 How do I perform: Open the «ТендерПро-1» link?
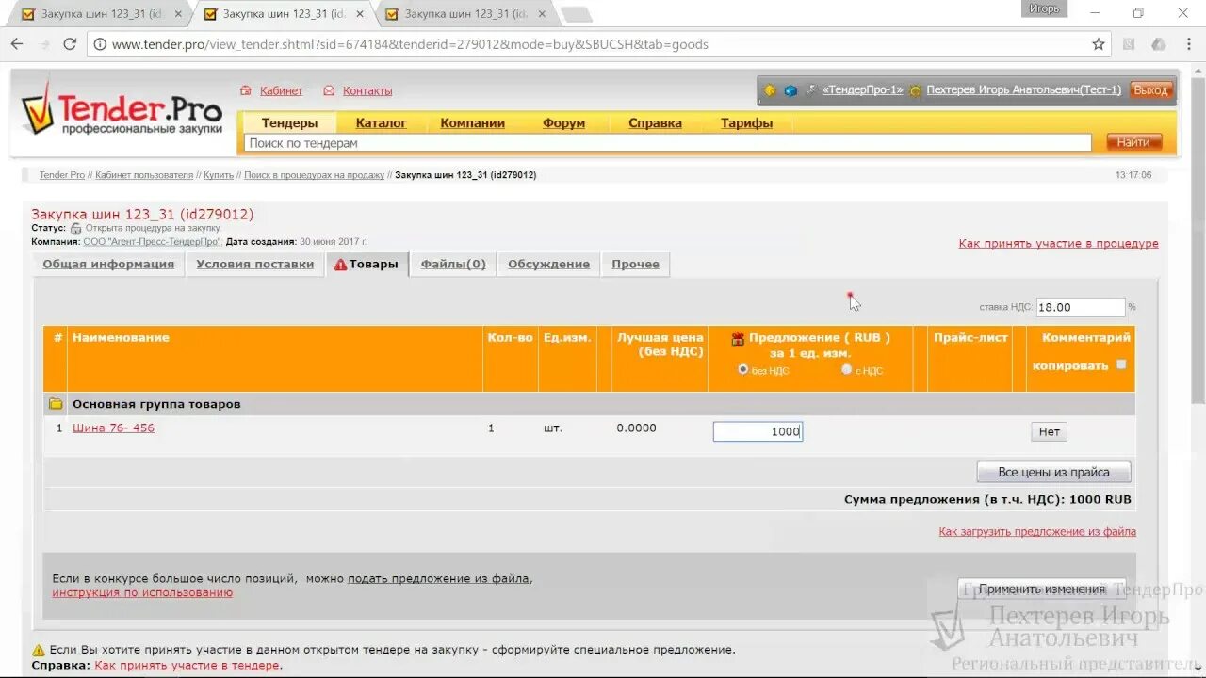click(862, 90)
